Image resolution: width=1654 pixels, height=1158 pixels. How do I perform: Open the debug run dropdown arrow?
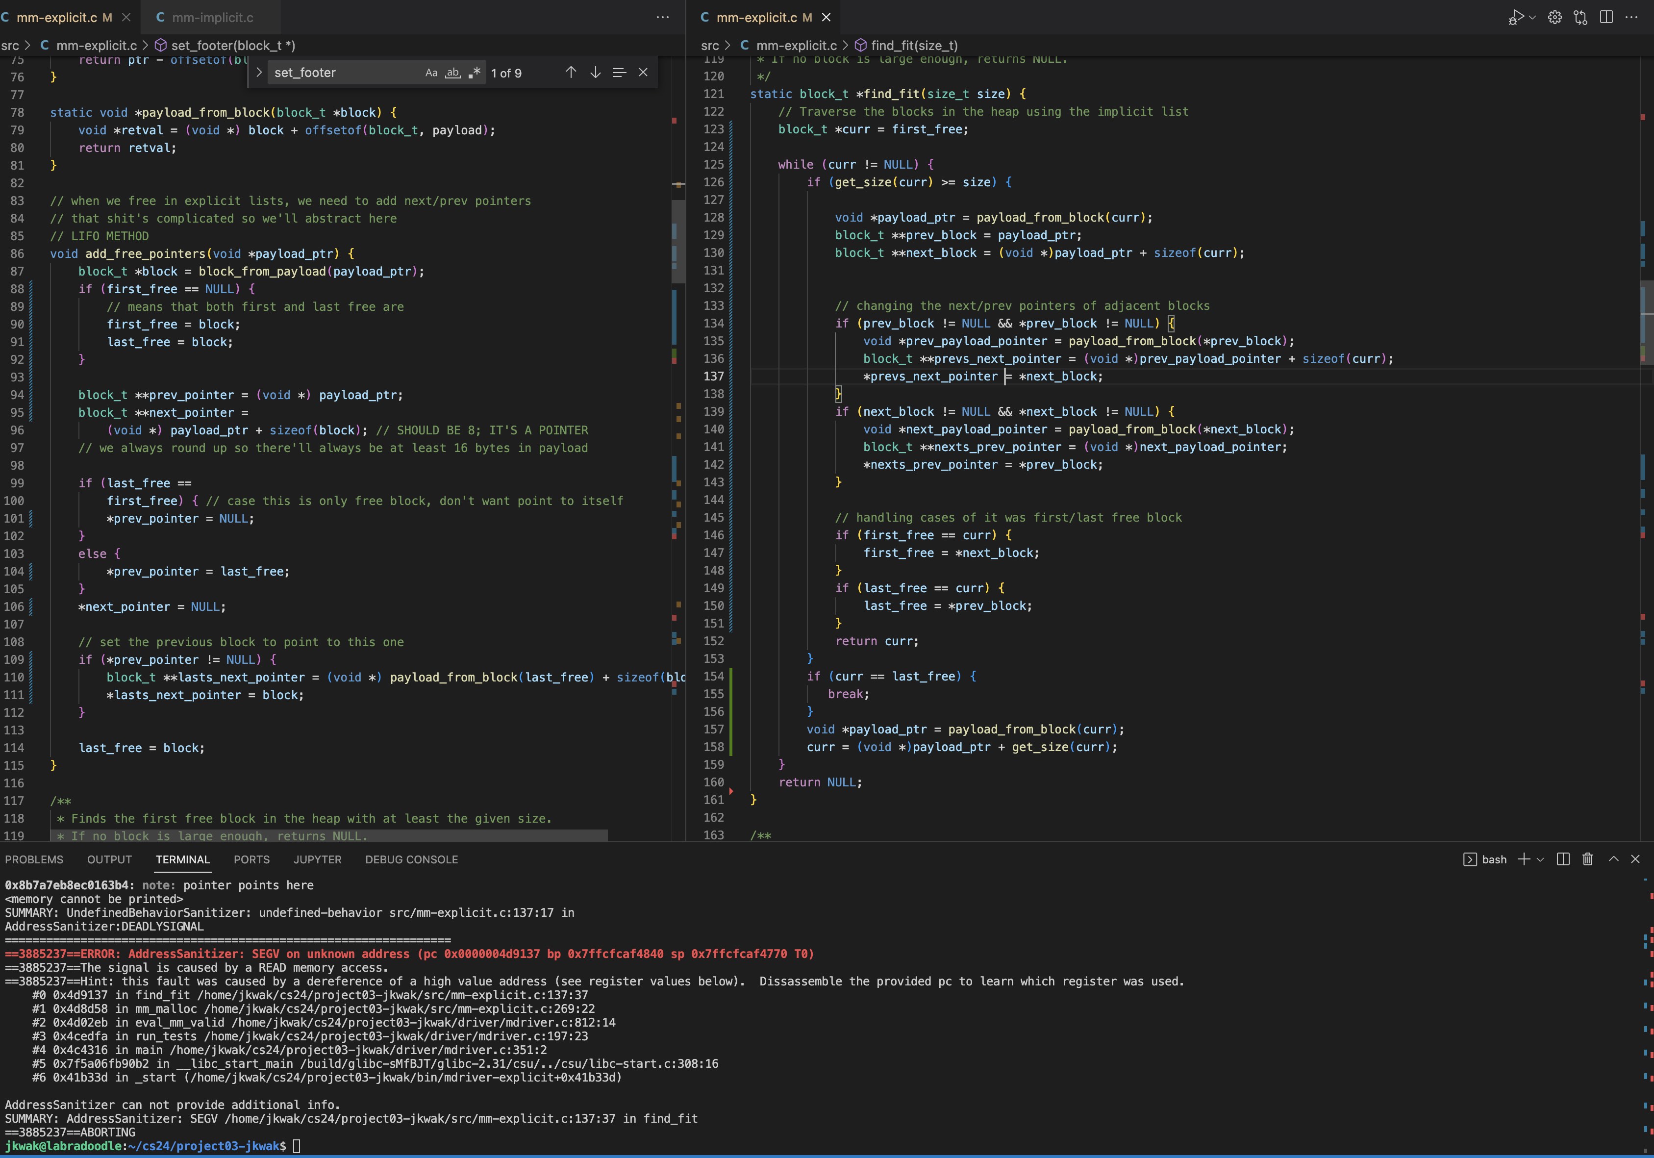click(1532, 17)
